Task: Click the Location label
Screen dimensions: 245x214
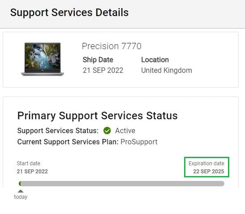Action: pos(155,60)
